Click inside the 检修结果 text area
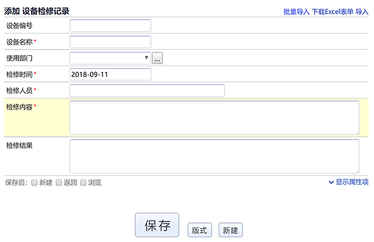Viewport: 374px width, 242px height. pos(214,156)
